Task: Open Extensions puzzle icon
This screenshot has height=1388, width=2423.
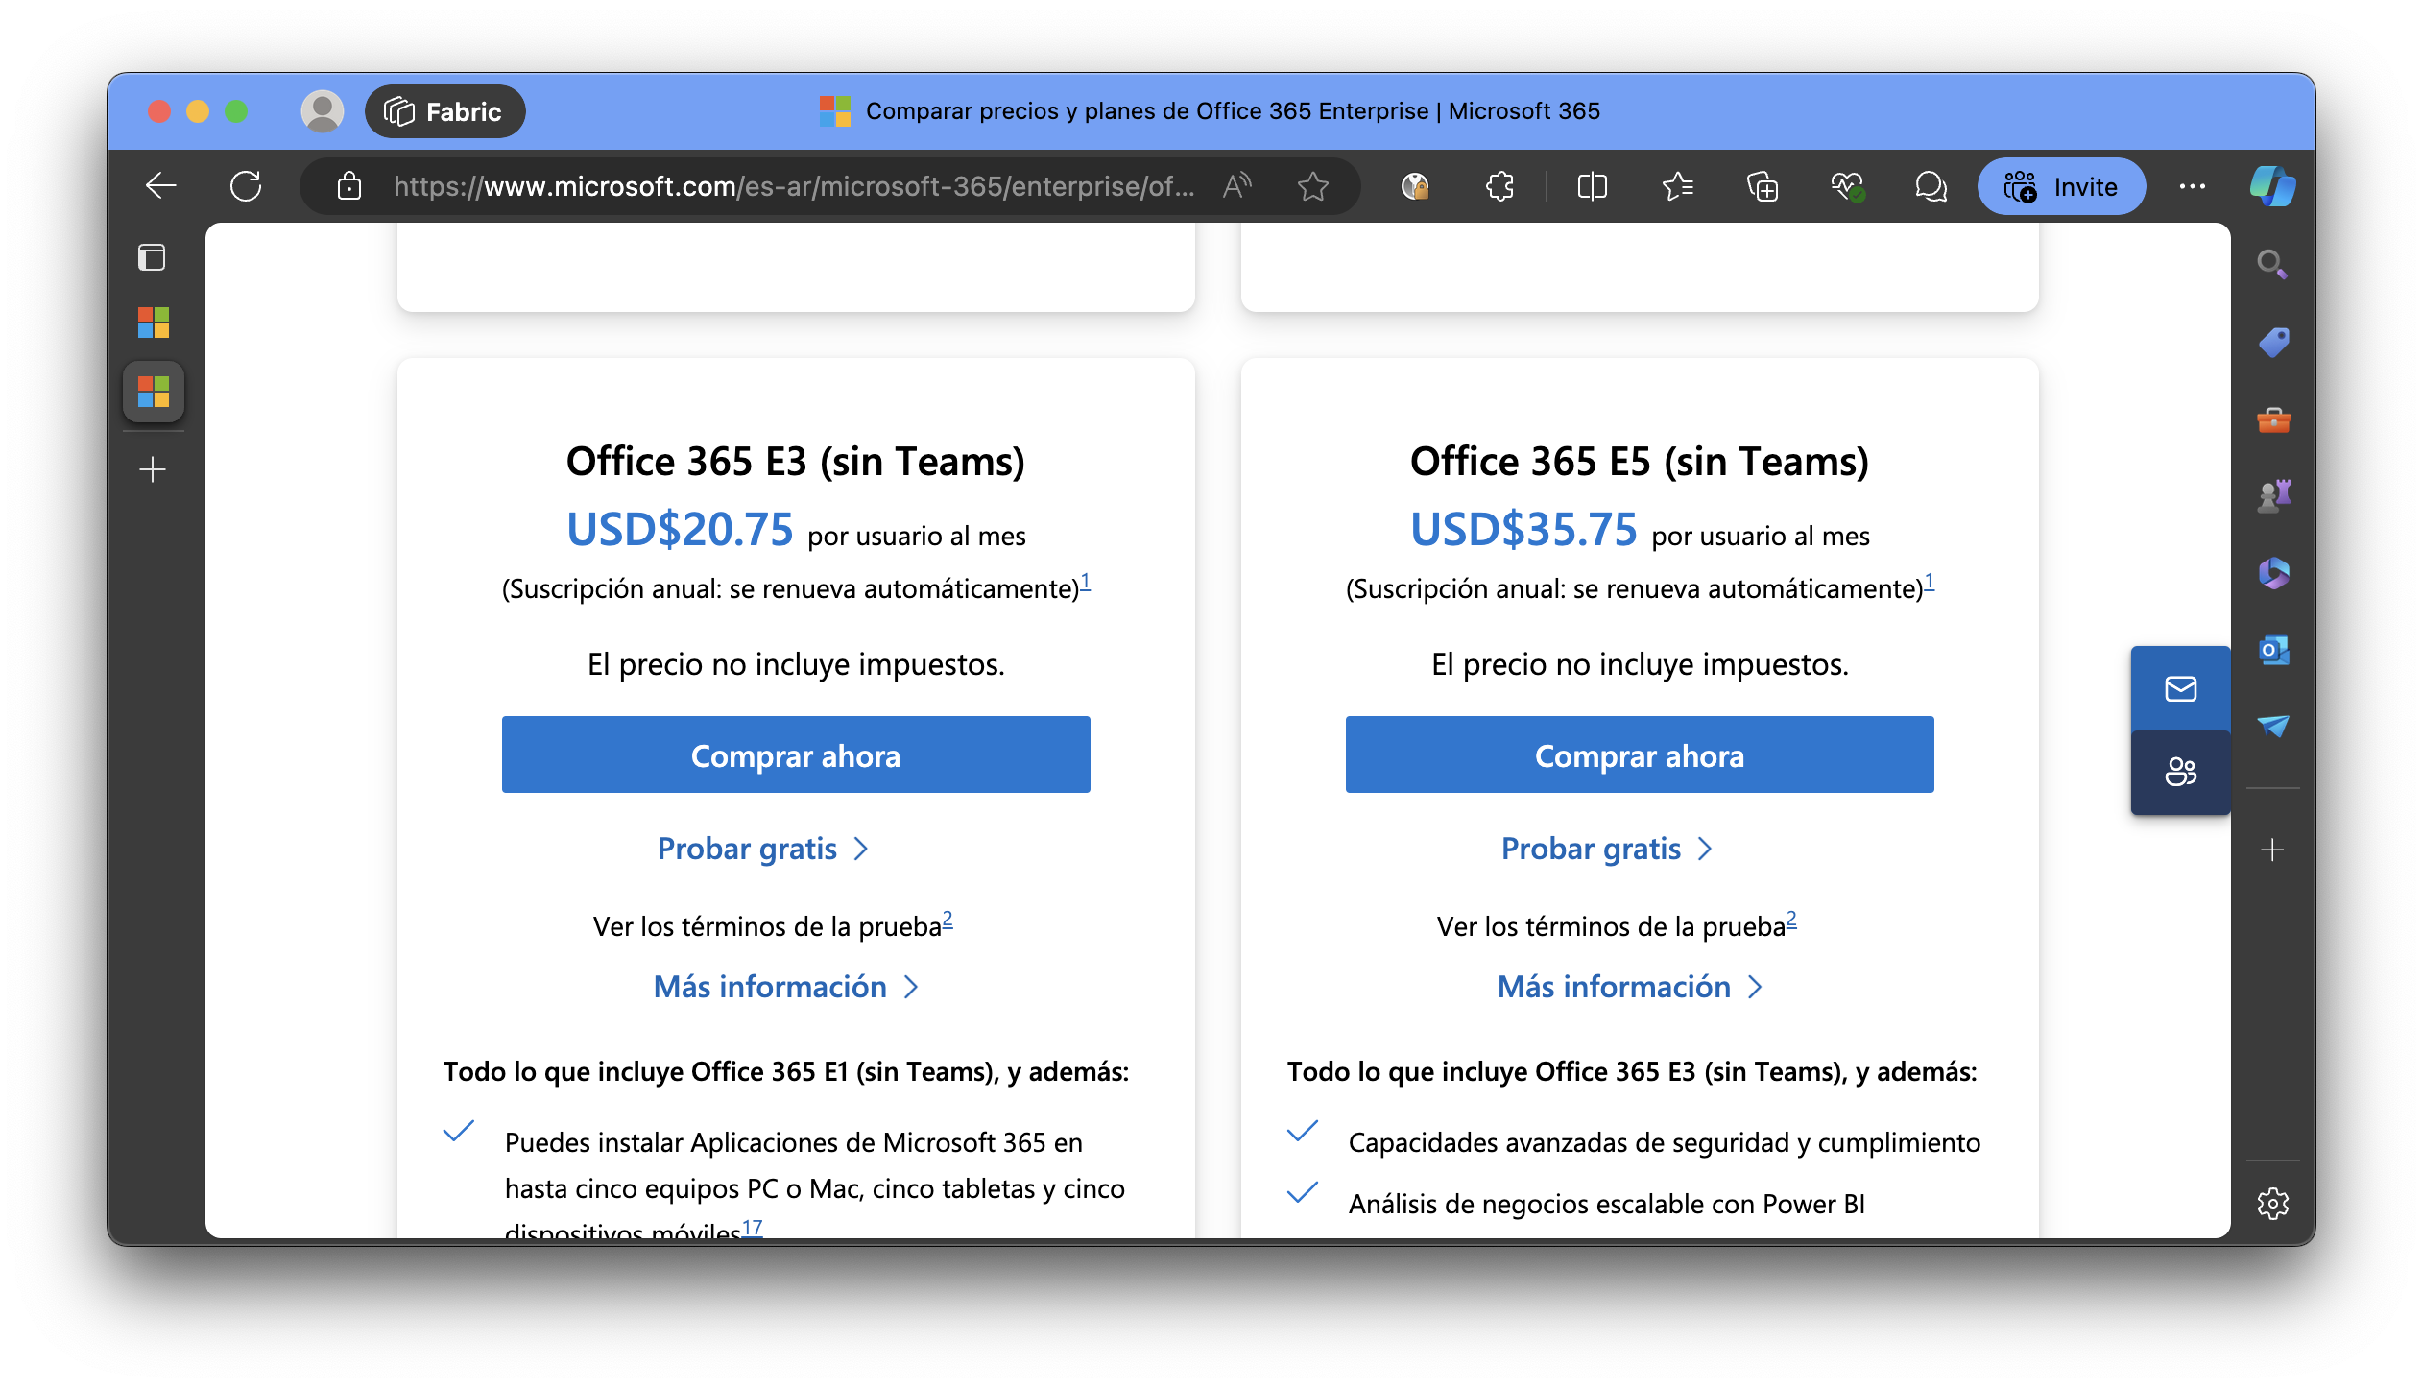Action: tap(1499, 185)
